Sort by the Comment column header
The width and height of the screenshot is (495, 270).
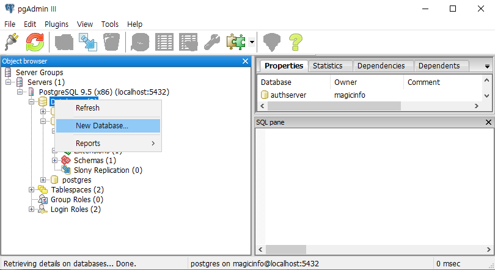(x=443, y=82)
